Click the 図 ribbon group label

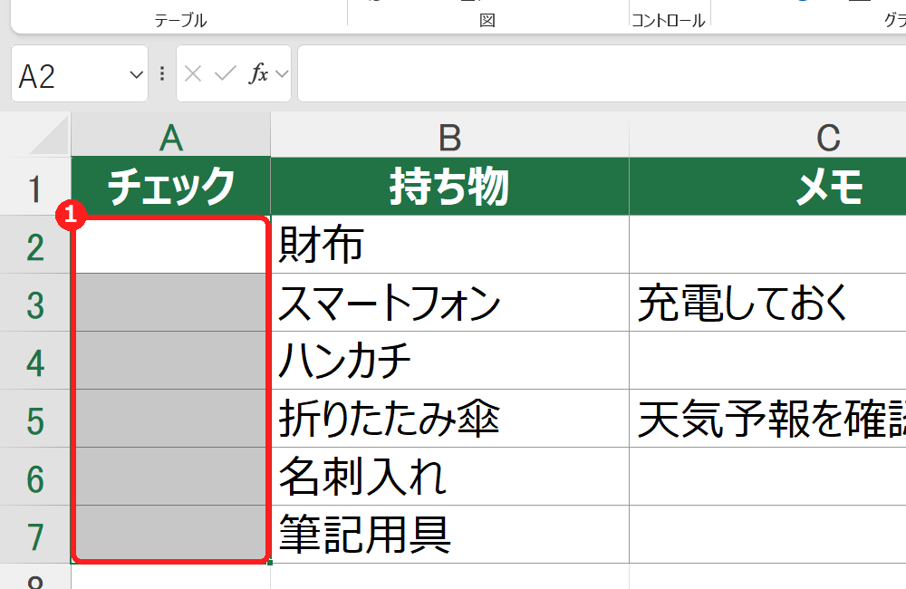click(487, 20)
